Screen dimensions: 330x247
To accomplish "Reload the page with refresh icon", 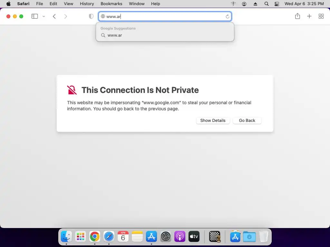I will tap(227, 16).
